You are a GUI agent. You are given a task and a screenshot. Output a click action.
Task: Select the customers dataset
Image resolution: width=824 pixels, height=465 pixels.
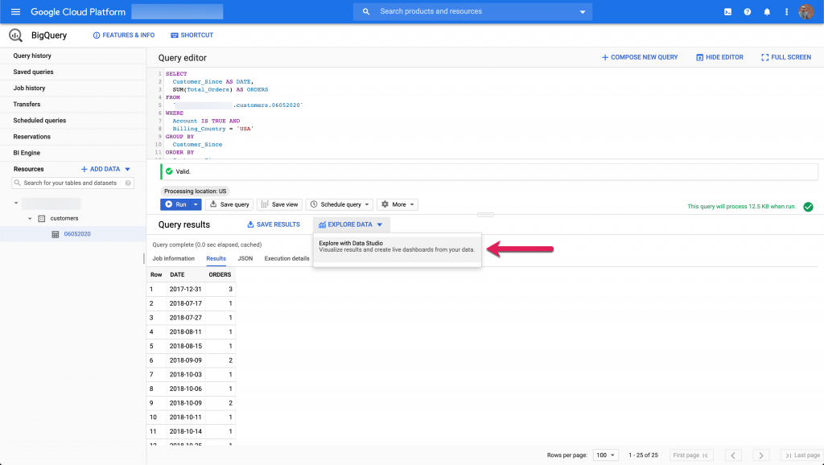64,219
